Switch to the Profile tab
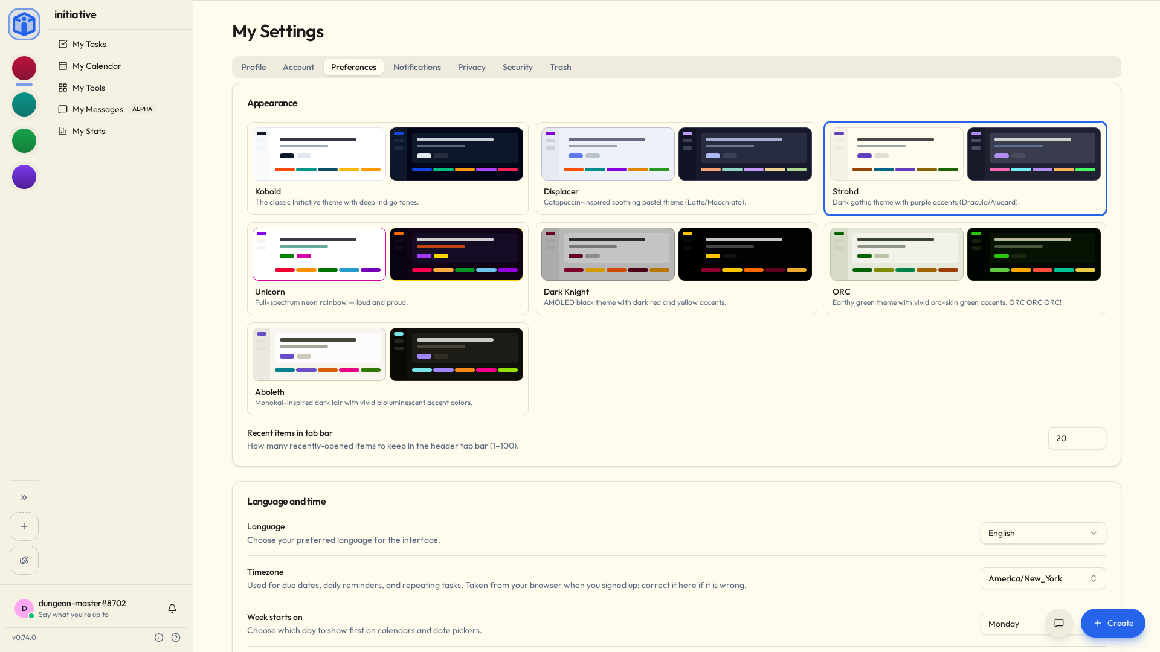Image resolution: width=1160 pixels, height=652 pixels. pyautogui.click(x=254, y=67)
